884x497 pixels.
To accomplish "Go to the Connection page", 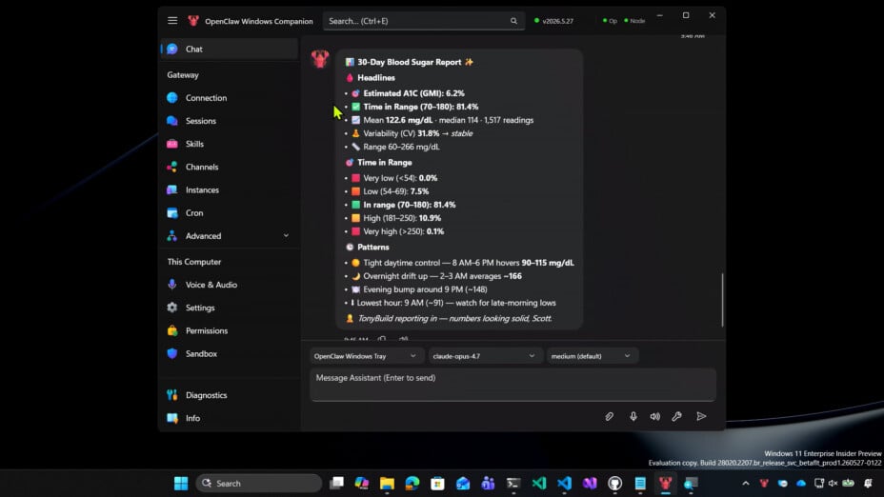I will pyautogui.click(x=230, y=98).
